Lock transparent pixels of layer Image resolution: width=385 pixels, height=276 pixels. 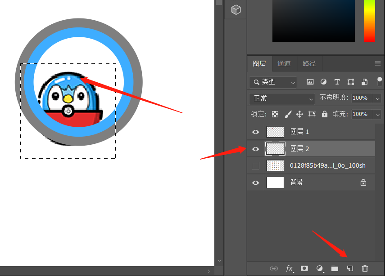[275, 114]
